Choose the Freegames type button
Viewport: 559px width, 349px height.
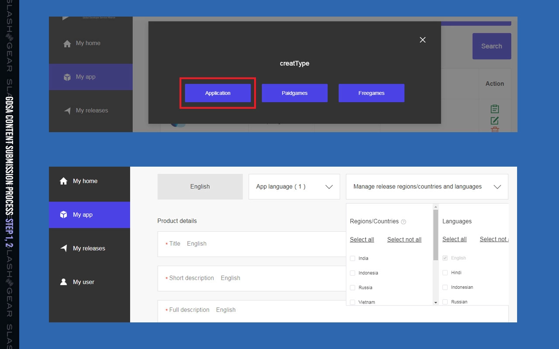coord(371,93)
